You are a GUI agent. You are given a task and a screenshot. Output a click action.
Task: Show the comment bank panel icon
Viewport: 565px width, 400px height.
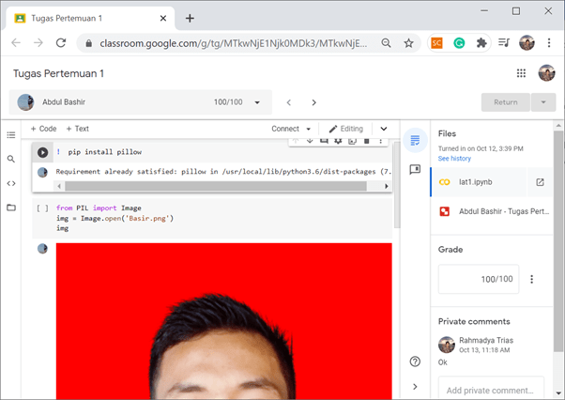pos(415,170)
